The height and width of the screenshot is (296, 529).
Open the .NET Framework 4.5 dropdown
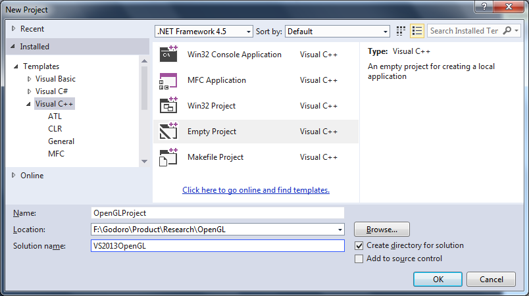point(204,32)
